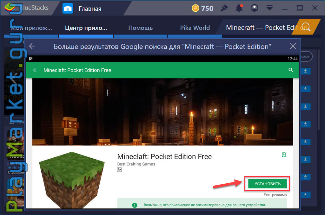Add app to wishlist bookmark icon

[284, 155]
